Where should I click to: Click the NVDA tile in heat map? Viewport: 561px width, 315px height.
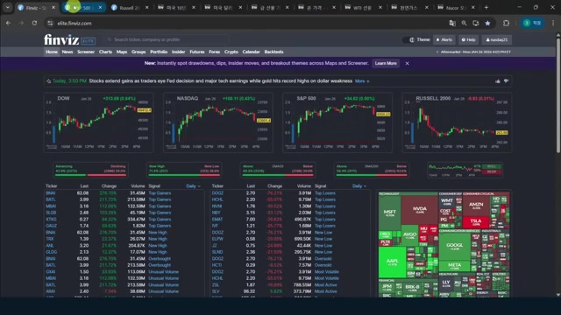[419, 210]
